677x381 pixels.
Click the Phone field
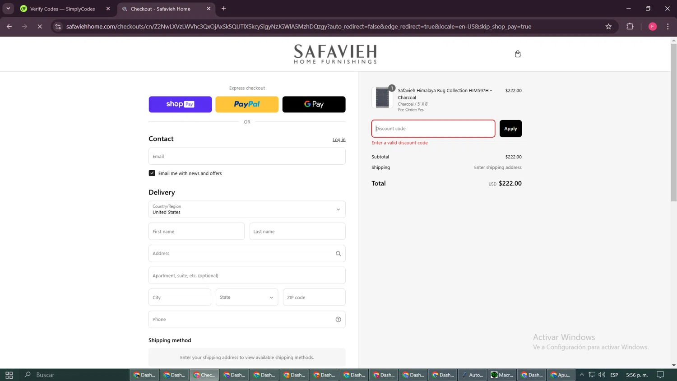pyautogui.click(x=247, y=320)
